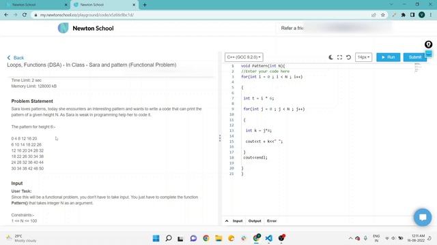This screenshot has height=245, width=437.
Task: Click the Refer a friend link
Action: (x=292, y=28)
